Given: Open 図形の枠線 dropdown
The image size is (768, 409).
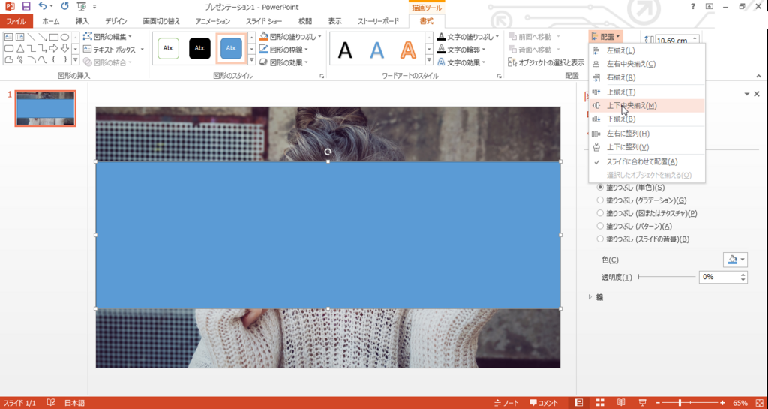Looking at the screenshot, I should [x=283, y=50].
